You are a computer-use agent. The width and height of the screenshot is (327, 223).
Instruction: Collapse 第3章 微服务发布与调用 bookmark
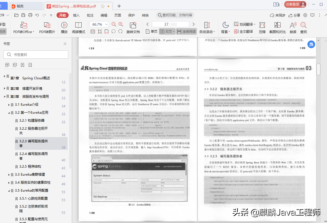(x=4, y=96)
